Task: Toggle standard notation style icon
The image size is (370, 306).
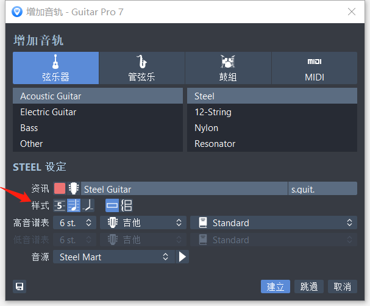Action: tap(74, 205)
